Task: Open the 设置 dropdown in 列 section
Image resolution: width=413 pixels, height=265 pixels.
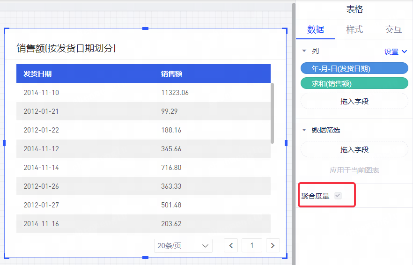Action: click(x=396, y=52)
